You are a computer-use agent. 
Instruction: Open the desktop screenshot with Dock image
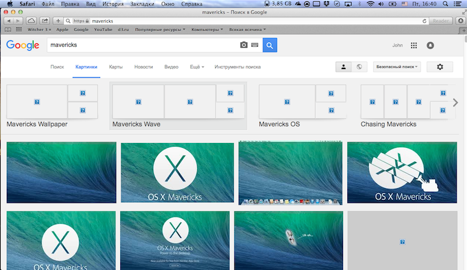tap(291, 172)
